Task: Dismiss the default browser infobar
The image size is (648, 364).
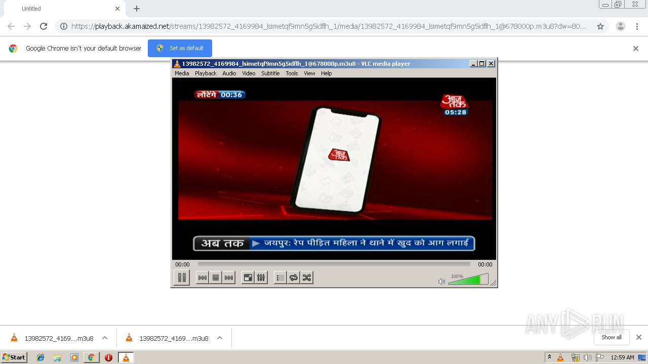Action: tap(636, 49)
